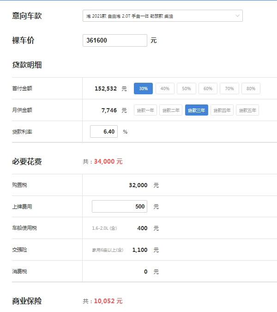This screenshot has height=312, width=277.
Task: Click the 必要花费 34,000 元 total
Action: (x=108, y=161)
